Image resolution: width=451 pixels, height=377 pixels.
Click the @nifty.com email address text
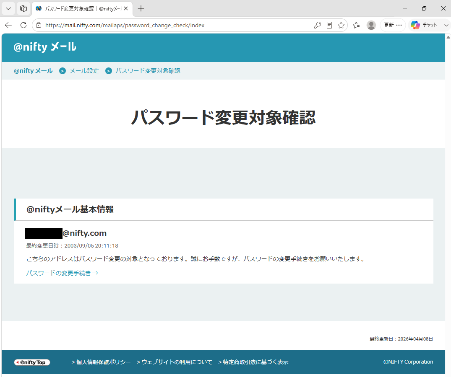pos(85,233)
